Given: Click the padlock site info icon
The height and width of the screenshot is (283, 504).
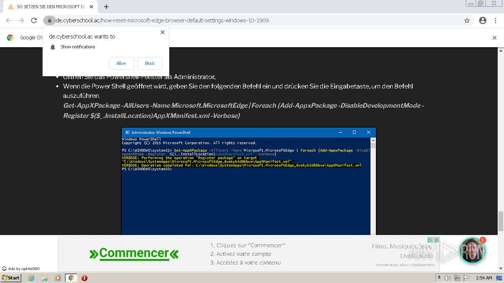Looking at the screenshot, I should (x=49, y=20).
